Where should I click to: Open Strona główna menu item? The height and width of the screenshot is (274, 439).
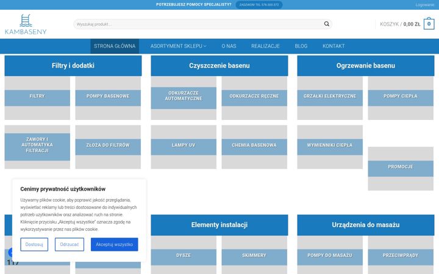coord(115,46)
